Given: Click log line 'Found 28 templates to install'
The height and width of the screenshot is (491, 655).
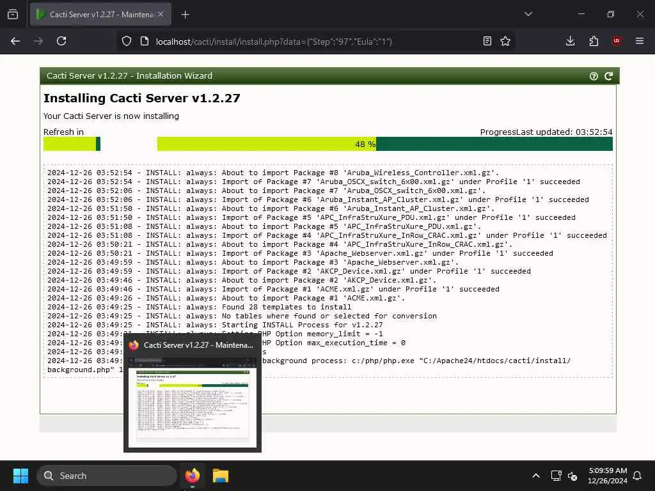Looking at the screenshot, I should pyautogui.click(x=200, y=307).
